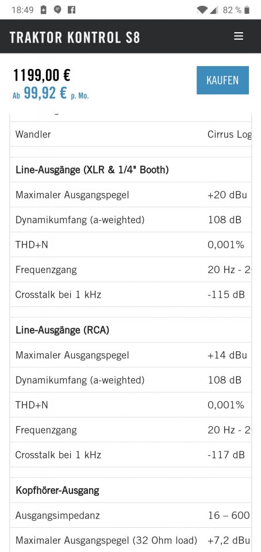Tap the battery saver notification icon

(x=43, y=10)
